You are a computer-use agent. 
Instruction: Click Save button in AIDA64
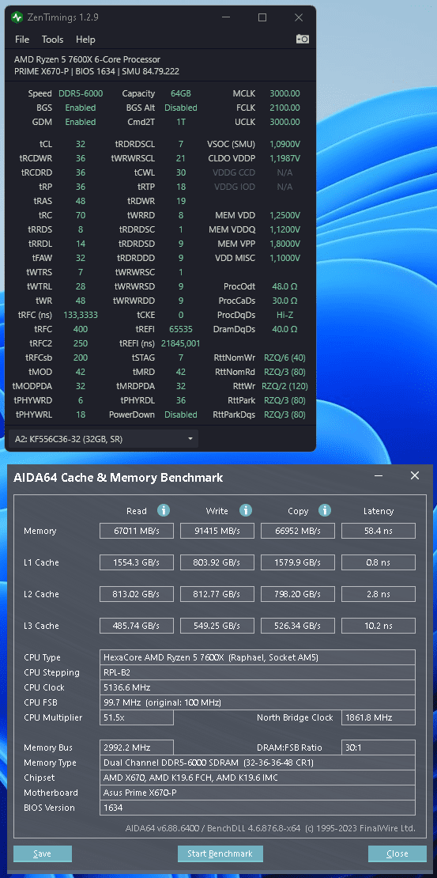(x=43, y=853)
